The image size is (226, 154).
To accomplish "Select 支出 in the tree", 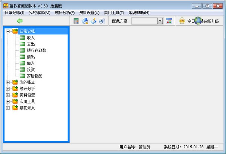I will coord(31,44).
